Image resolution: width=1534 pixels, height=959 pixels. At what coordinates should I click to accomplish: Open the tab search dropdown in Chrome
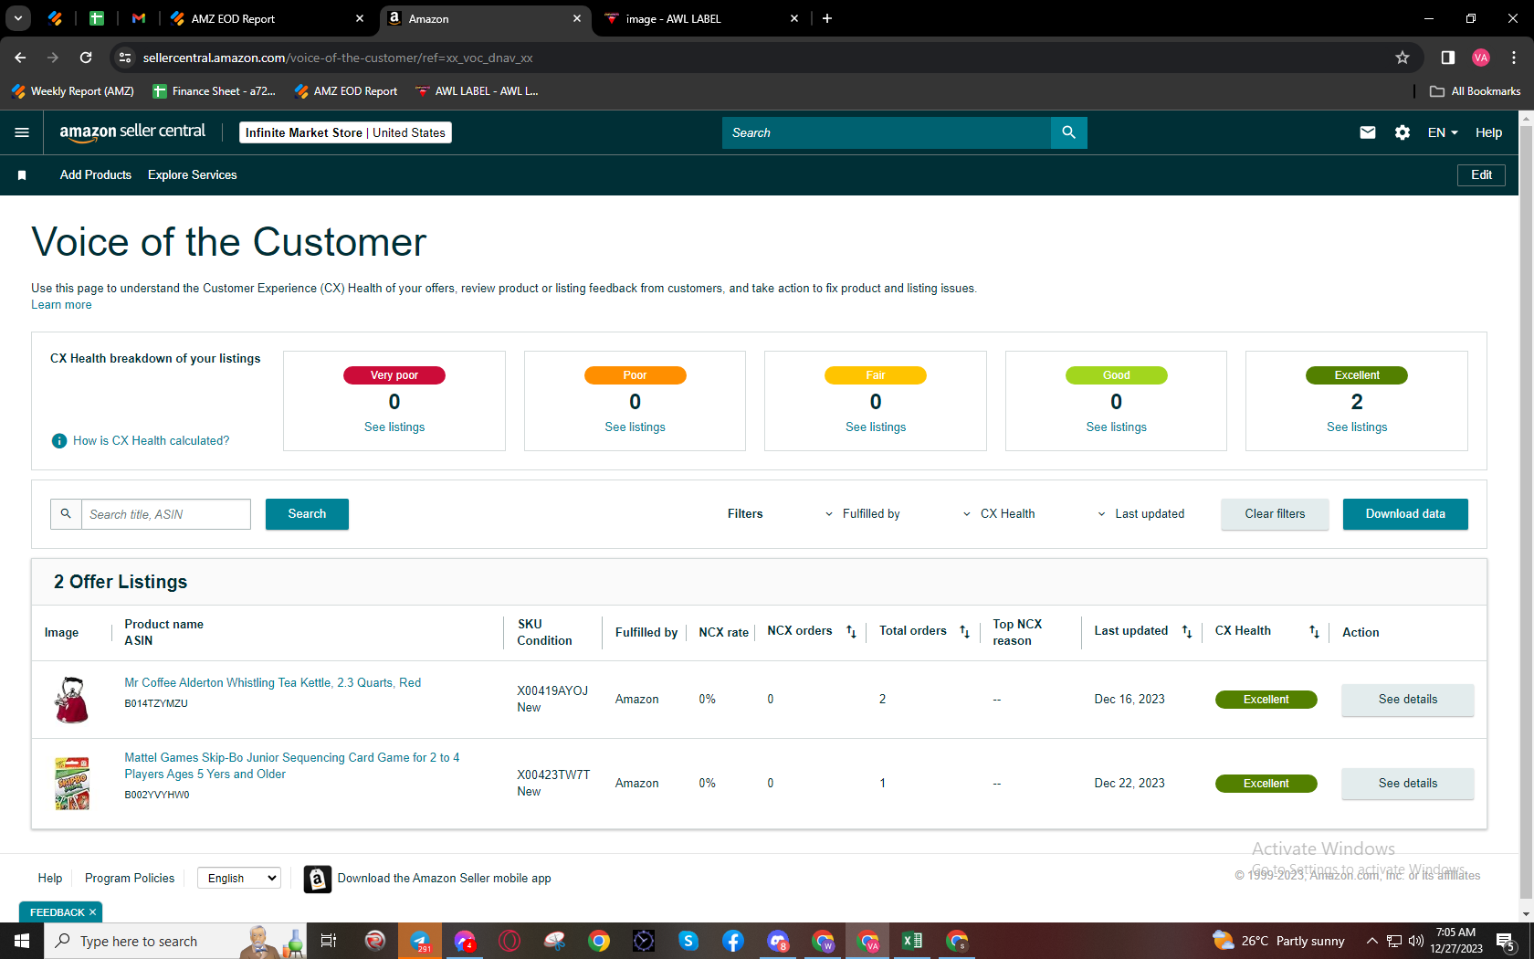18,18
